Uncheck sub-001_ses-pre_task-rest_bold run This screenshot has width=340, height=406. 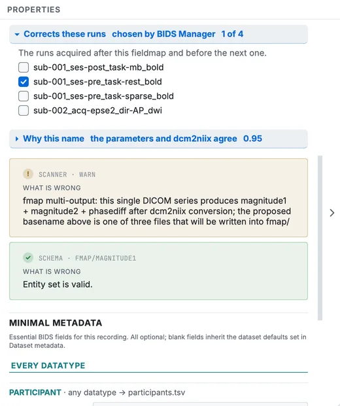tap(24, 82)
